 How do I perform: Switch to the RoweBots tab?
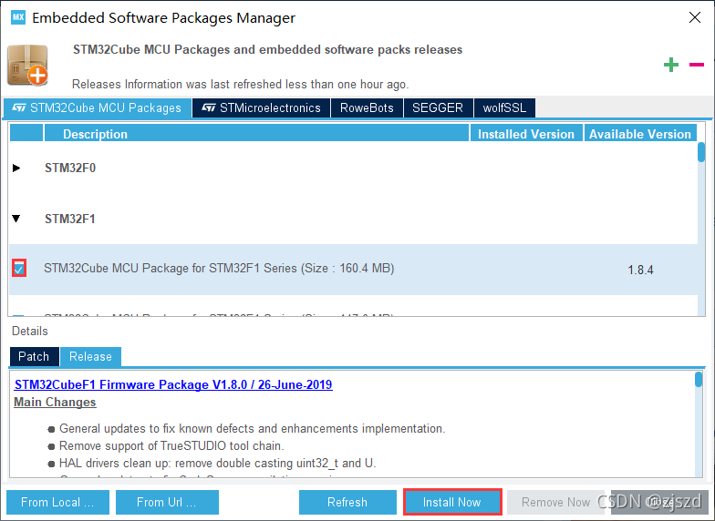(x=367, y=107)
